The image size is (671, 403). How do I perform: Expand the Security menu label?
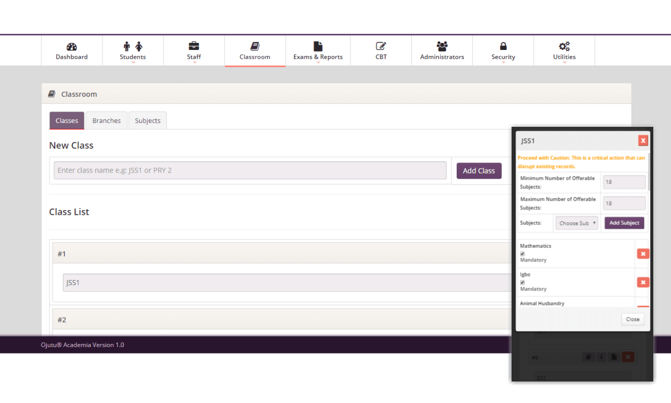(503, 57)
